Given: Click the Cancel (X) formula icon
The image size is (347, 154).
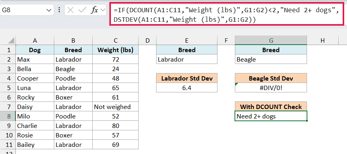Looking at the screenshot, I should pos(71,10).
